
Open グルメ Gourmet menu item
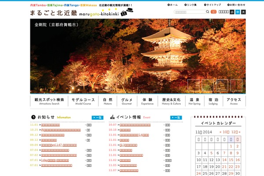point(127,101)
